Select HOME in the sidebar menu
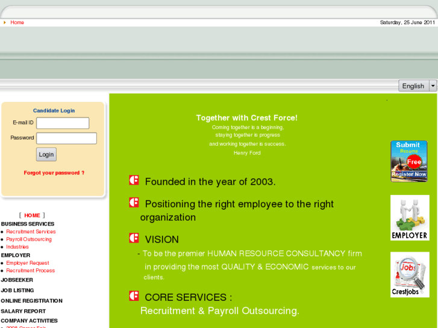 [32, 215]
